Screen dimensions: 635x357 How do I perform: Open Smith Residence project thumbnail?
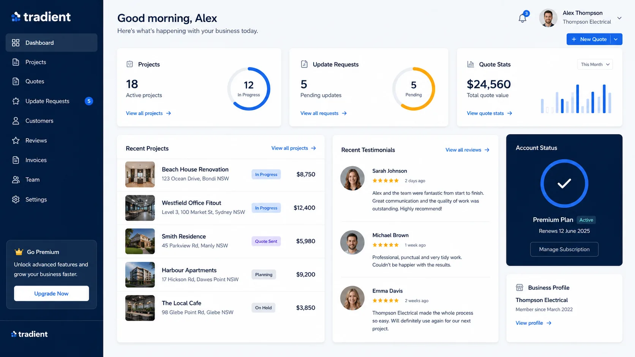click(x=140, y=241)
